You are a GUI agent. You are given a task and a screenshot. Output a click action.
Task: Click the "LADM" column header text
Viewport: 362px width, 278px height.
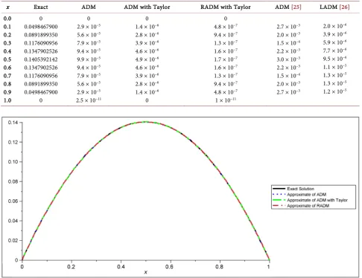point(328,7)
